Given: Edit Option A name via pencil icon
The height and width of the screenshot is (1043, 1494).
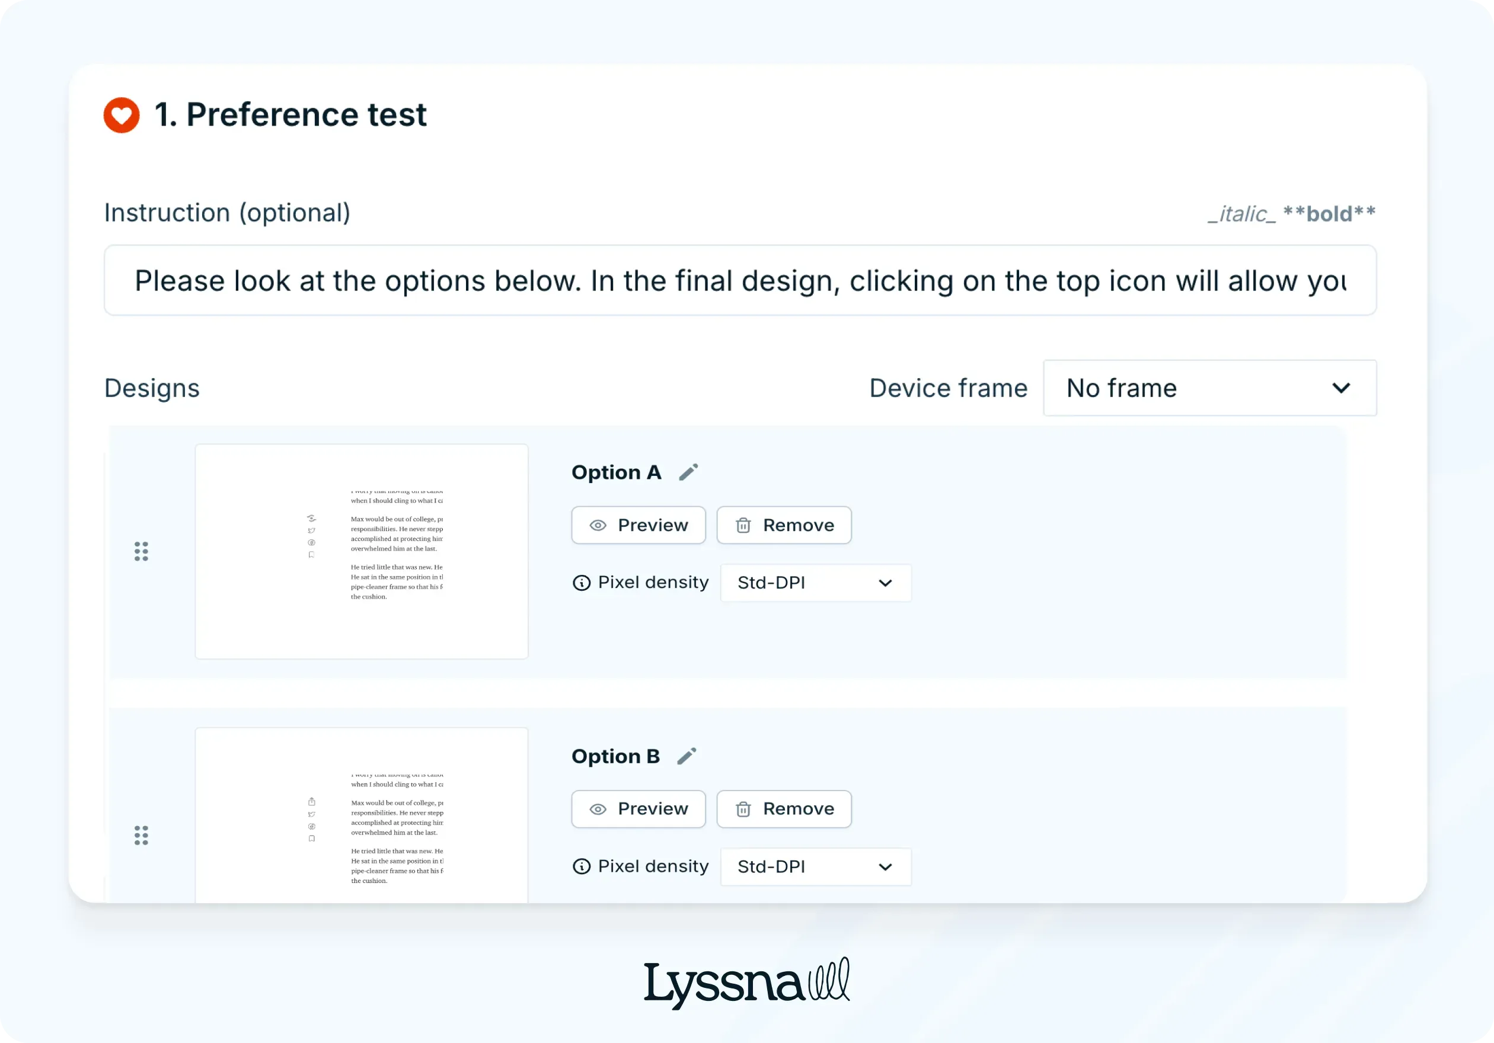Looking at the screenshot, I should pos(688,472).
